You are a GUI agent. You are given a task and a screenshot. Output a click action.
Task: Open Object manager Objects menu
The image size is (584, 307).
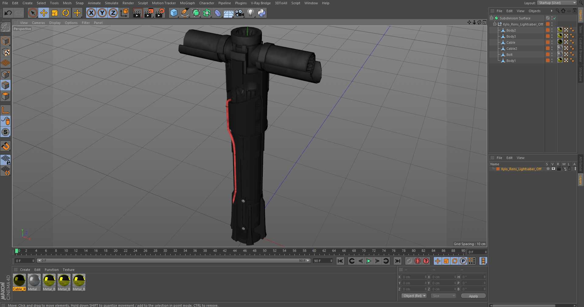point(534,11)
